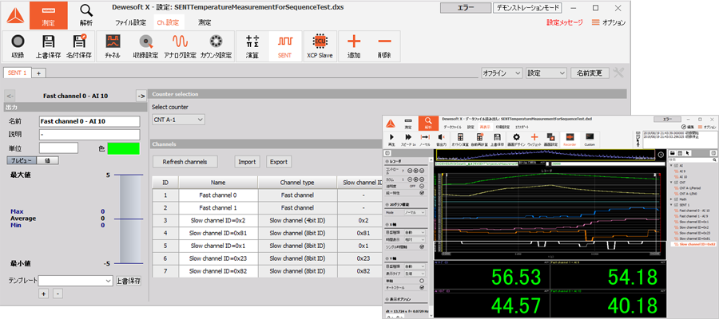719x319 pixels.
Task: Click the Export button
Action: [279, 162]
